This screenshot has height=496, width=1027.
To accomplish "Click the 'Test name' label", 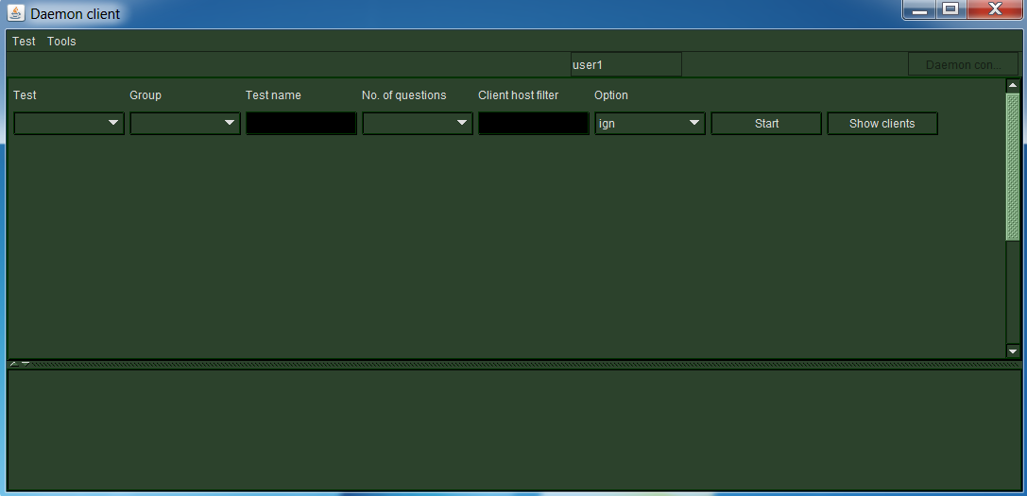I will (x=273, y=95).
